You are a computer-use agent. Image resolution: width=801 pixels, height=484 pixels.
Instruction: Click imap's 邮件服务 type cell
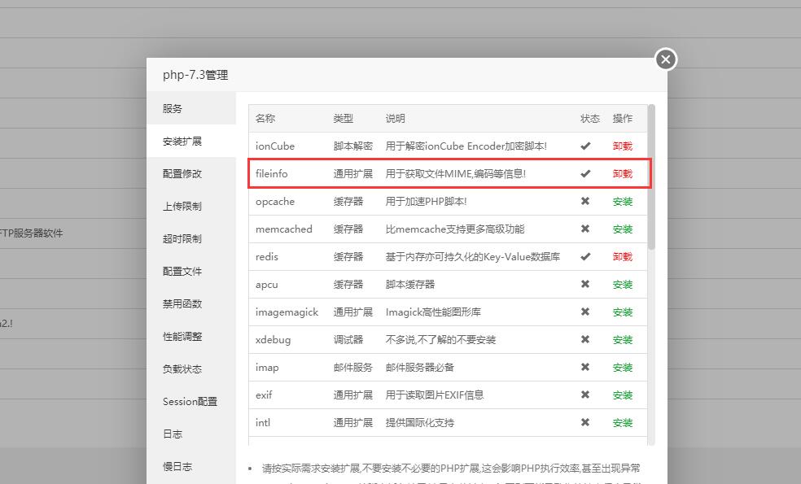click(x=353, y=368)
